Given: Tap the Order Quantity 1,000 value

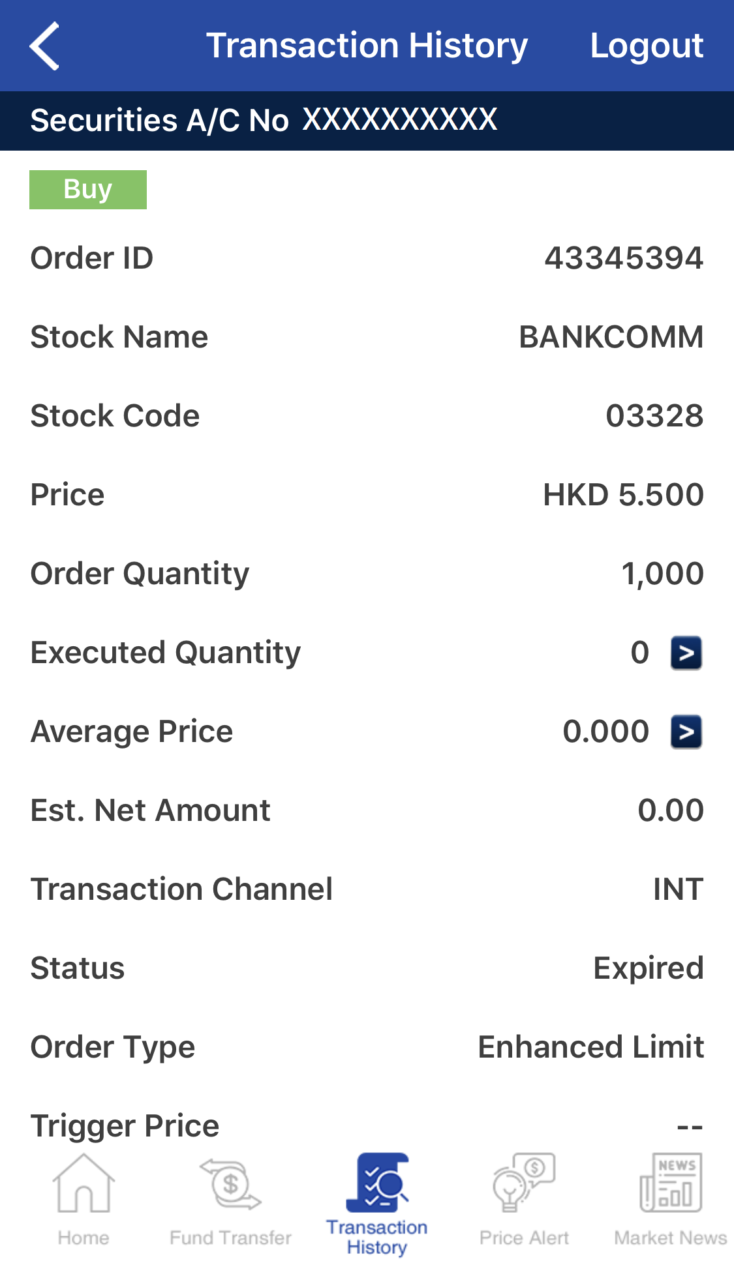Looking at the screenshot, I should point(662,574).
